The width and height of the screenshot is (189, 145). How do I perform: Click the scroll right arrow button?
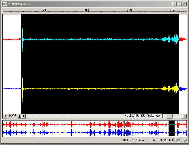point(184,116)
